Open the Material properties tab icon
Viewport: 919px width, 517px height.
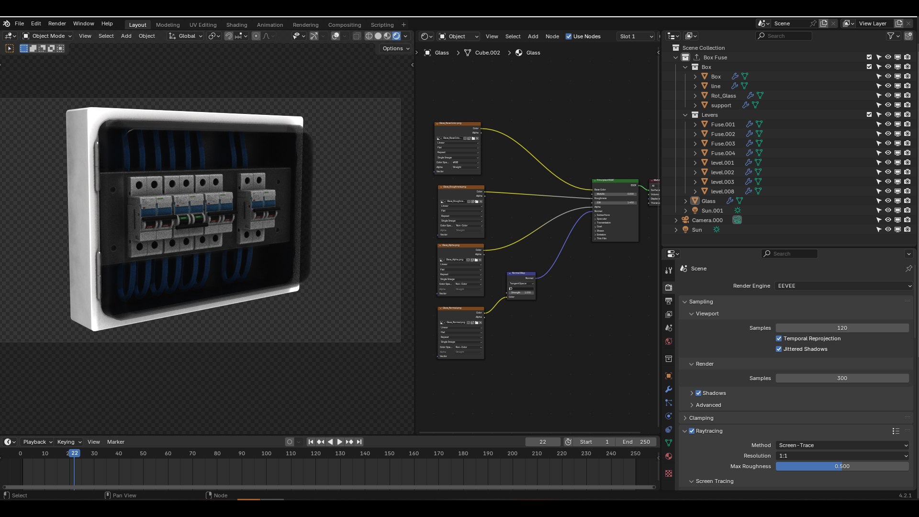click(x=669, y=456)
